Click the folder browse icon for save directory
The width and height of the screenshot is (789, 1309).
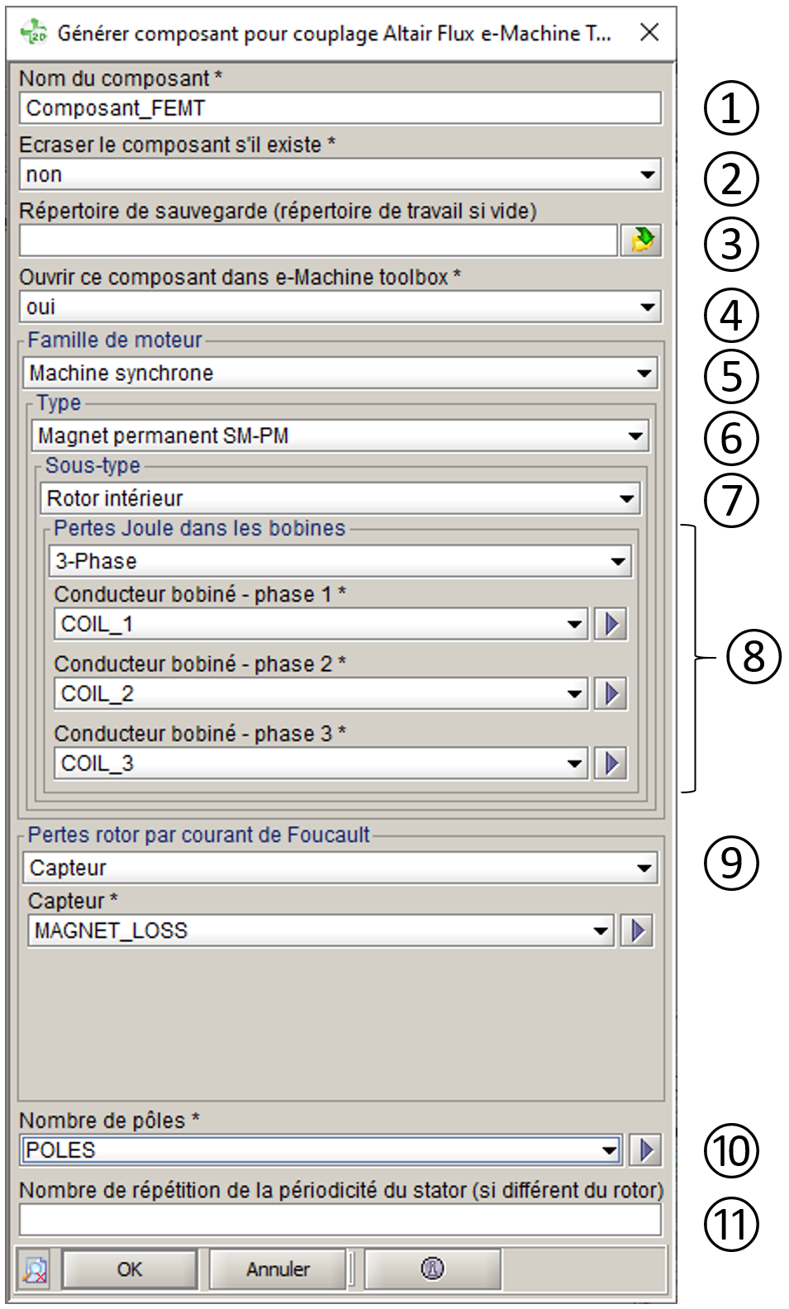tap(641, 240)
